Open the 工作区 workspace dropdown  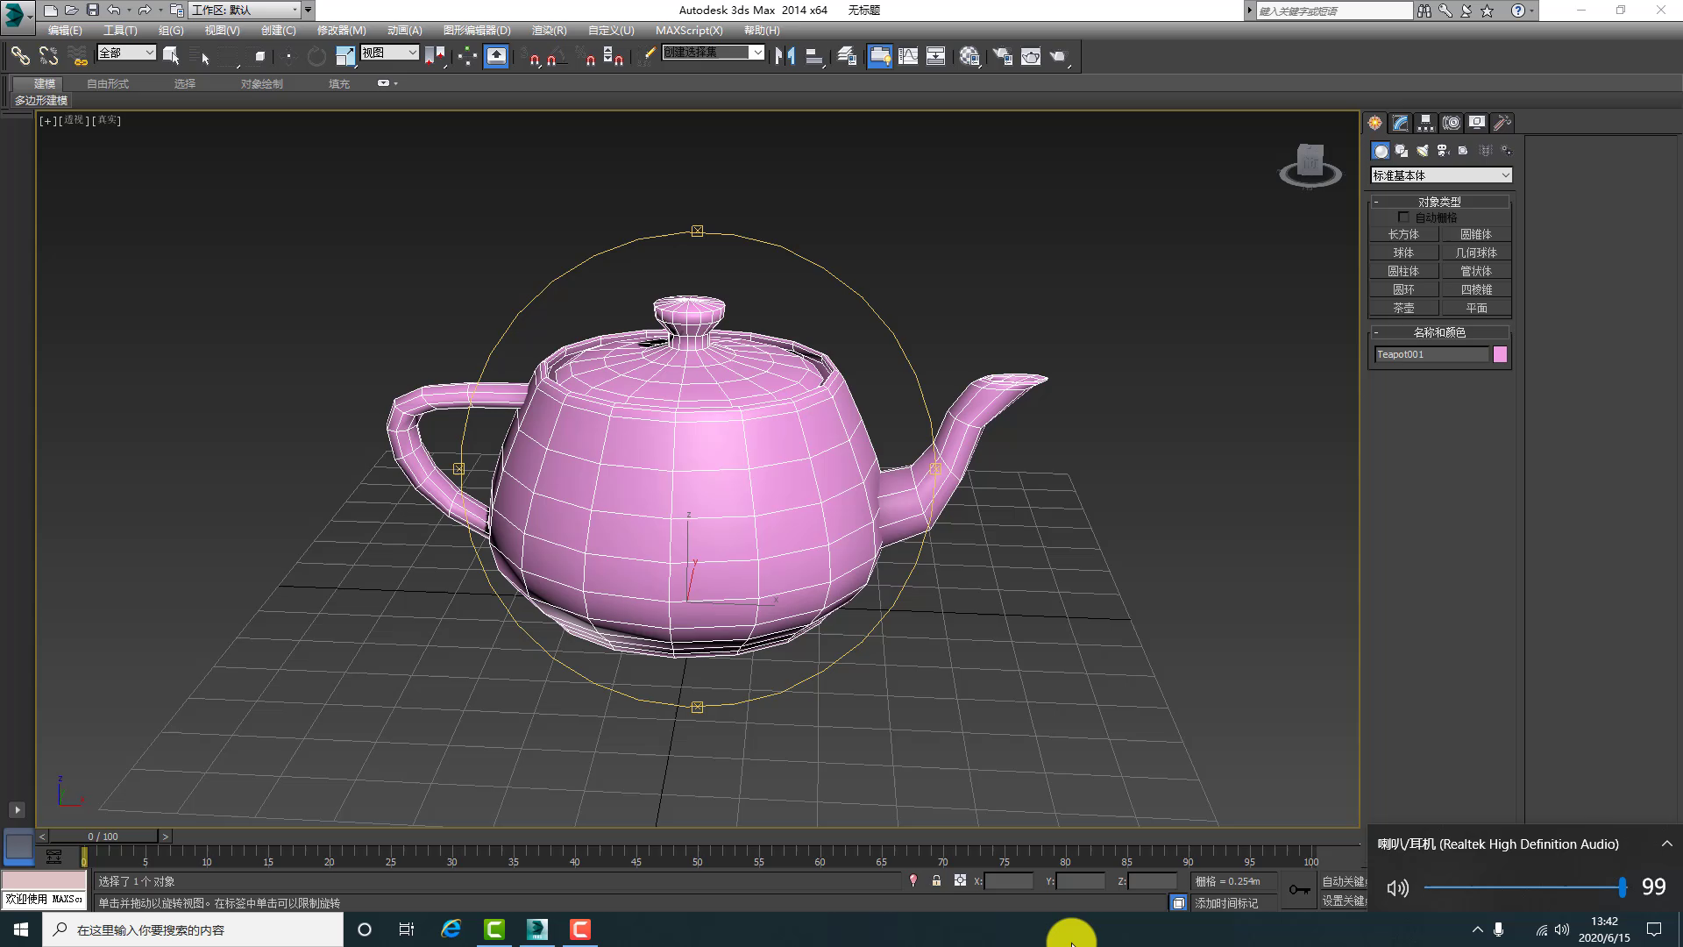[245, 10]
